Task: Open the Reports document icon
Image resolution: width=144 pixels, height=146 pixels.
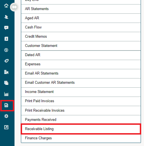Action: [6, 105]
